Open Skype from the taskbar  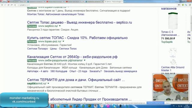click(114, 106)
